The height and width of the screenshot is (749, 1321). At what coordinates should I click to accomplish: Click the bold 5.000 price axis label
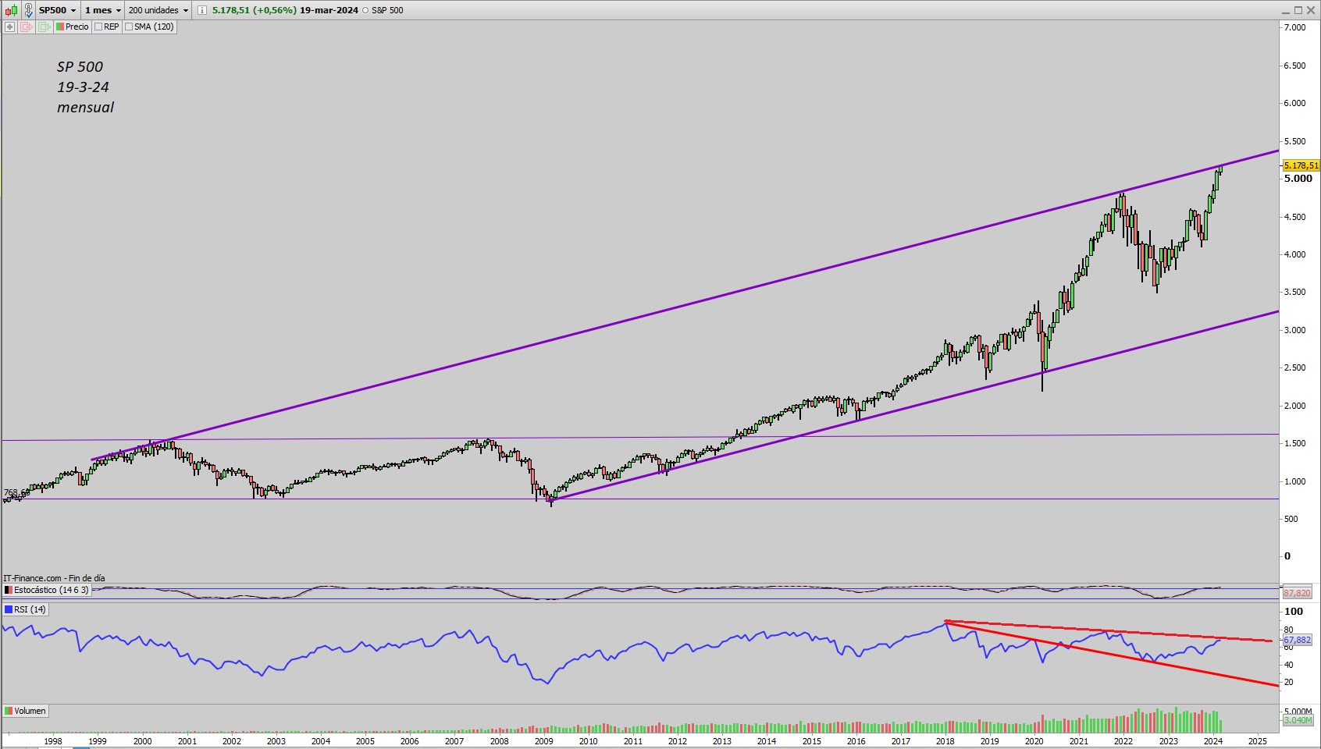(x=1298, y=178)
